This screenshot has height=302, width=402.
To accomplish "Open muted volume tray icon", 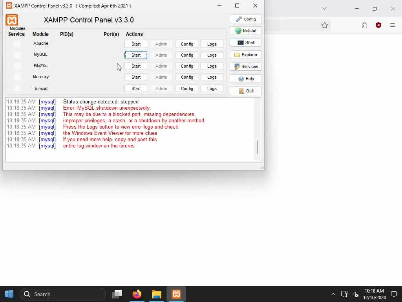I will click(x=355, y=294).
